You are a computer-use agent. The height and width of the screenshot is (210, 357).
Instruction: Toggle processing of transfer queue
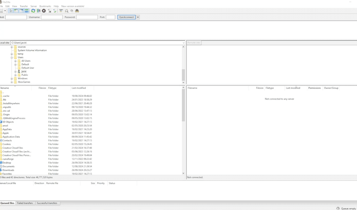[38, 11]
